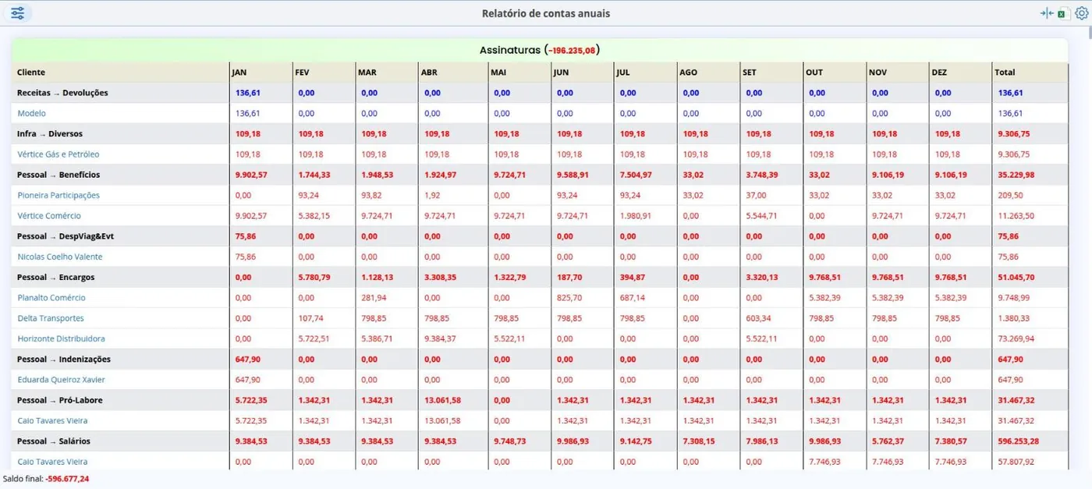This screenshot has height=489, width=1092.
Task: Select the Pessoal → Indenizações group row
Action: [x=540, y=360]
